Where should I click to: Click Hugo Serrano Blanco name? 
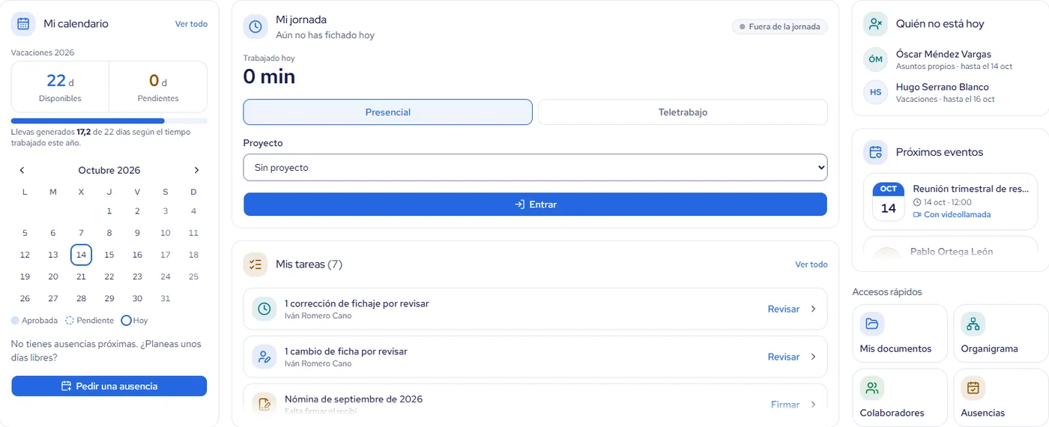(x=942, y=87)
